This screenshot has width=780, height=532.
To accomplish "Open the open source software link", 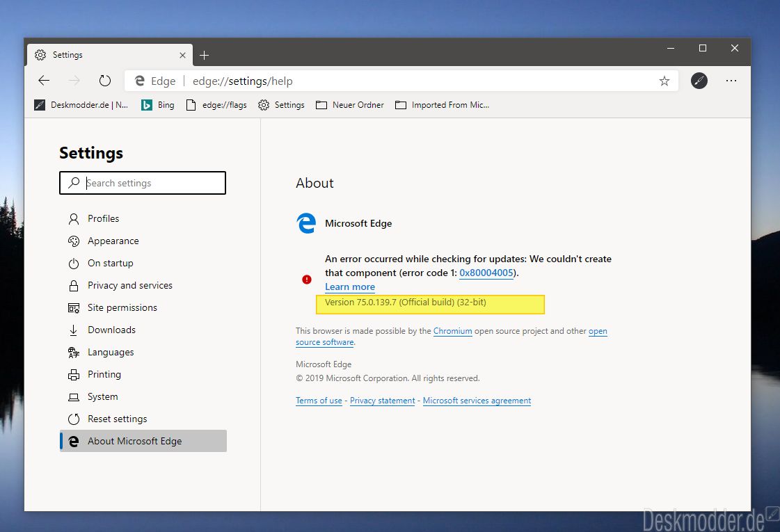I will click(324, 342).
